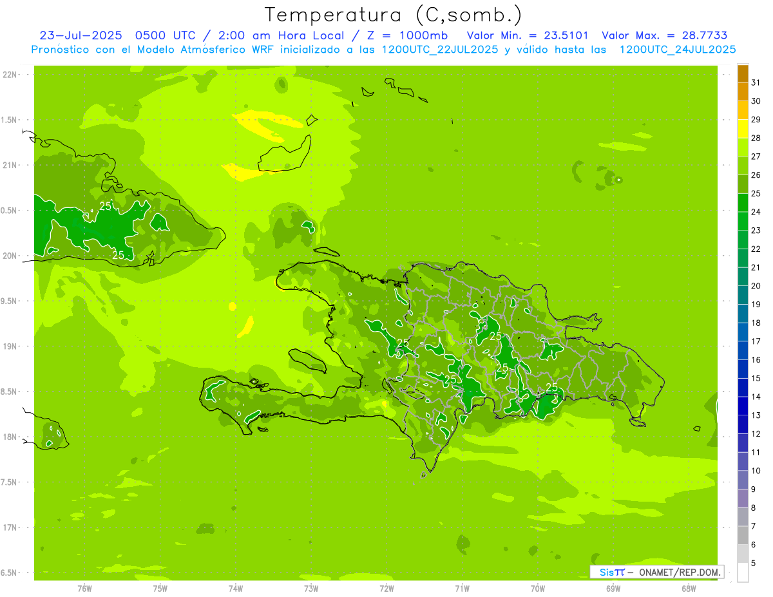
Task: Click purple legend swatch between 8 and 9
Action: 743,498
